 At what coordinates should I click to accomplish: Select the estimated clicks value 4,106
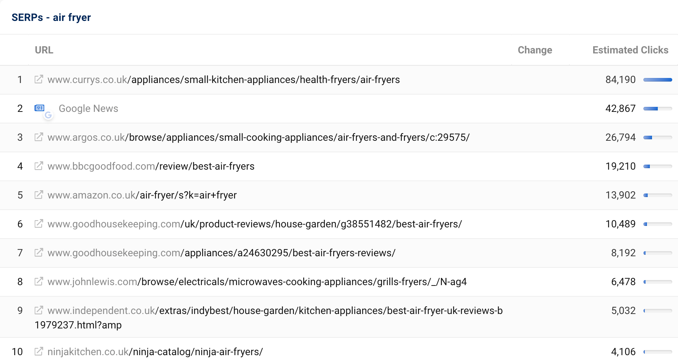click(623, 352)
